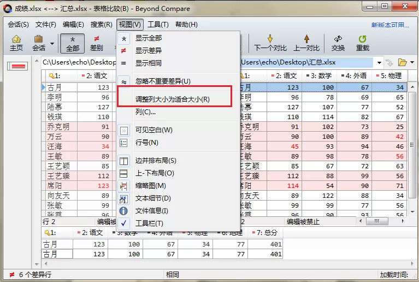419x282 pixels.
Task: Click the red difference thumbnail overview
Action: (17, 66)
